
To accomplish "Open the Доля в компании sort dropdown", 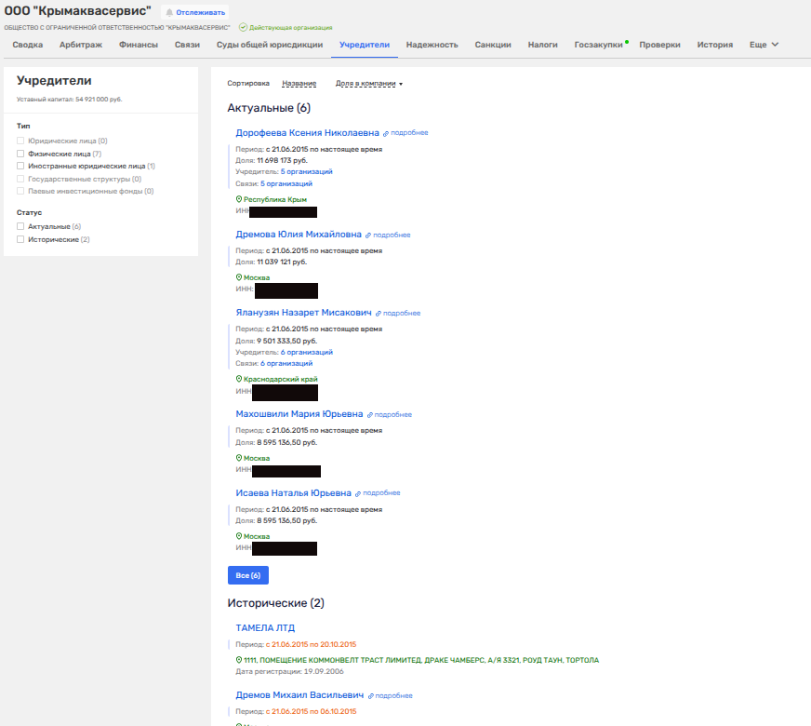I will (368, 84).
